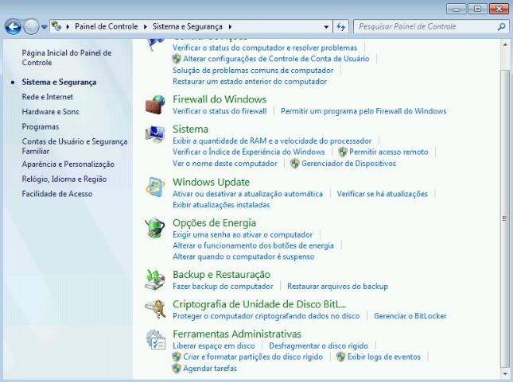Click the search magnifier icon
The image size is (513, 382).
click(502, 27)
